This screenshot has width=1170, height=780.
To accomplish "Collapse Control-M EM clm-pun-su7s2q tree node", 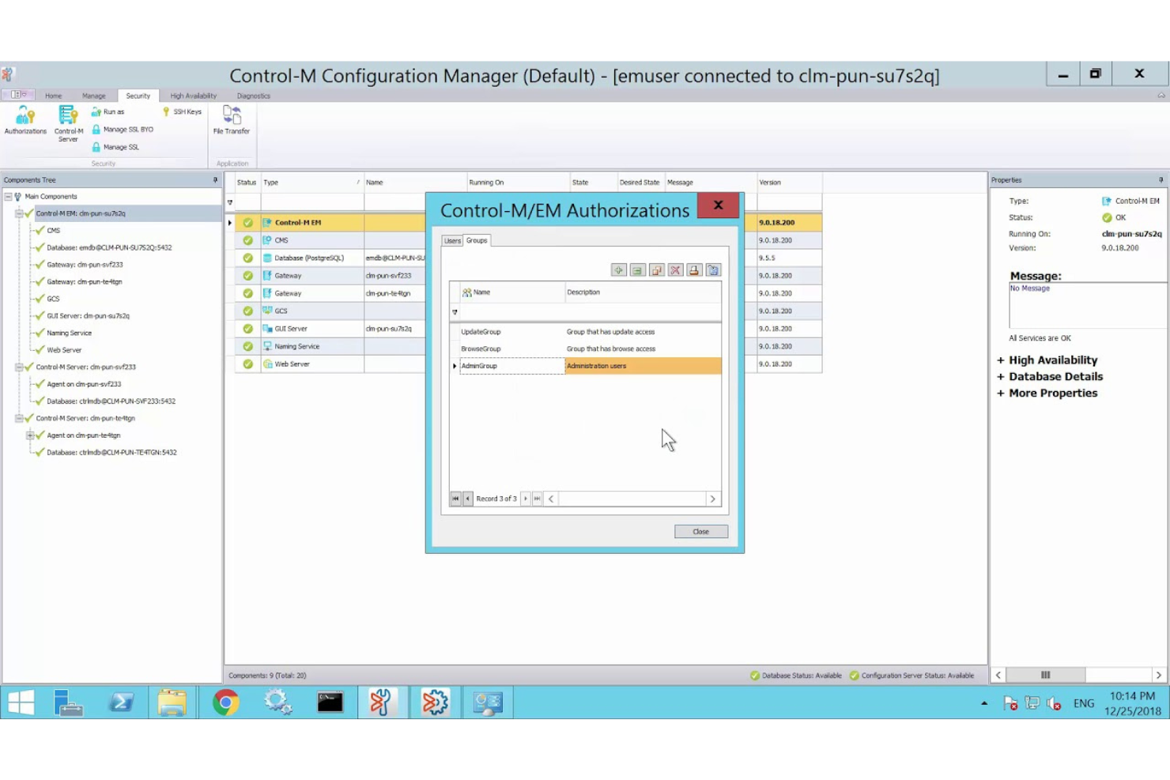I will pyautogui.click(x=19, y=213).
